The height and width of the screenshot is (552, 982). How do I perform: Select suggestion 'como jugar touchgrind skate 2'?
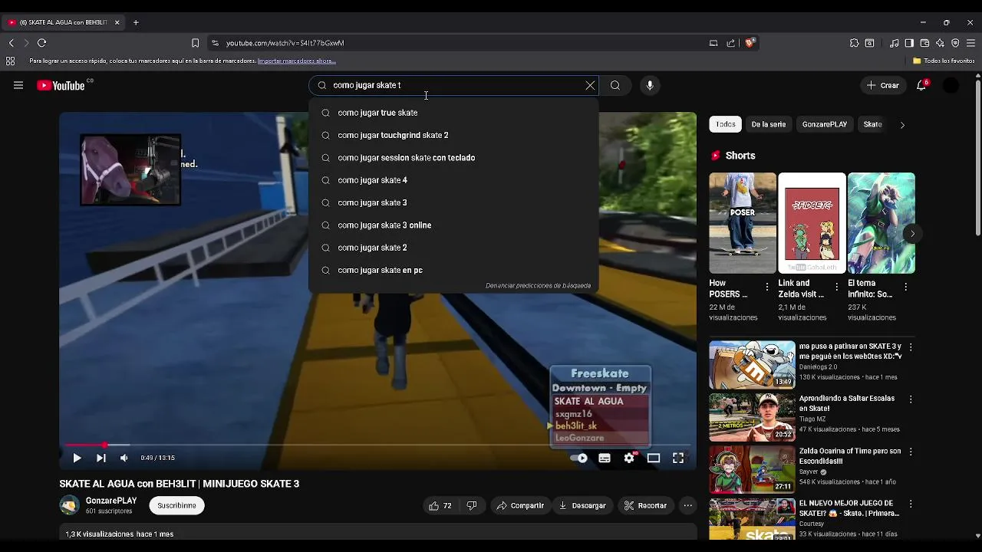(x=453, y=135)
